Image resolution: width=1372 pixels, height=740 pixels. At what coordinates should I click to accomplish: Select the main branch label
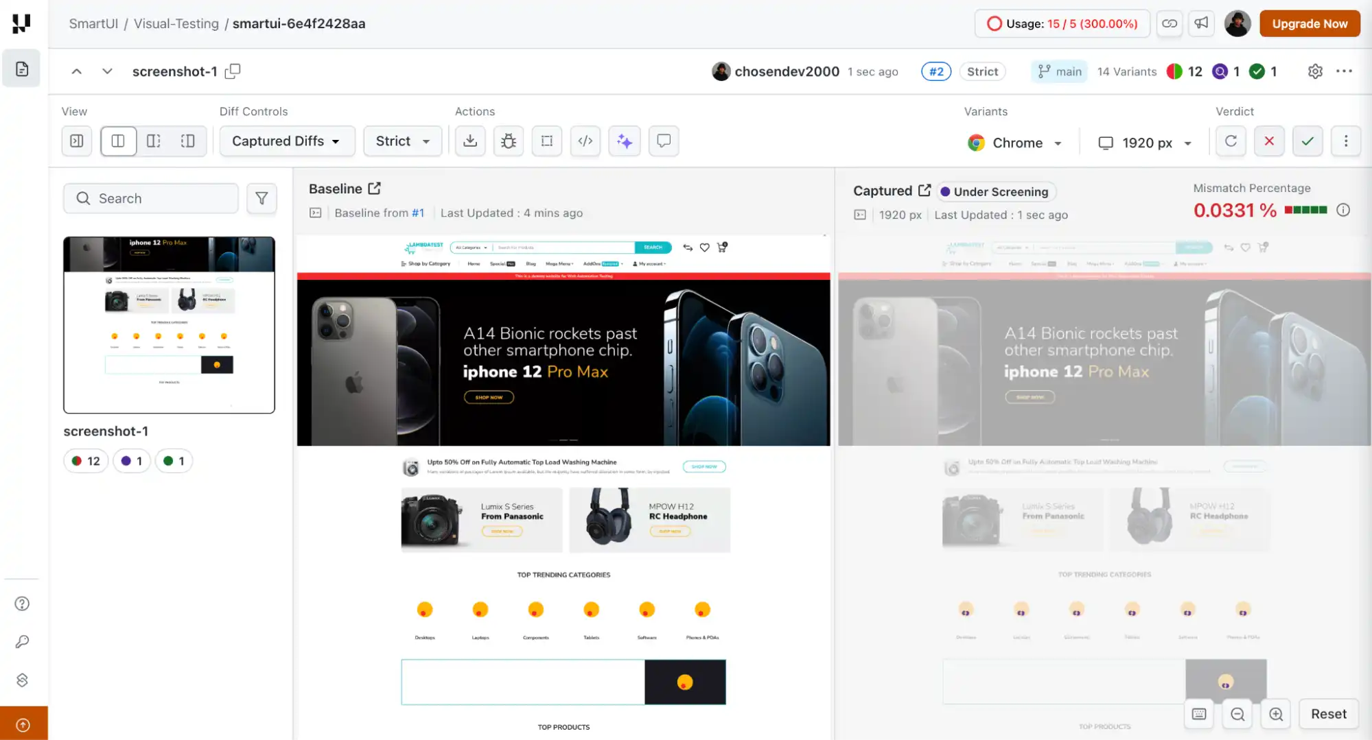(1059, 71)
